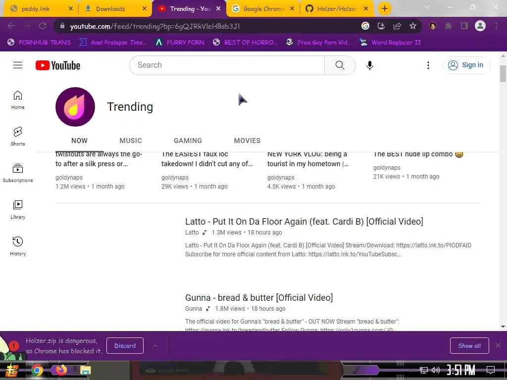Select the GAMING trending tab

pos(188,141)
